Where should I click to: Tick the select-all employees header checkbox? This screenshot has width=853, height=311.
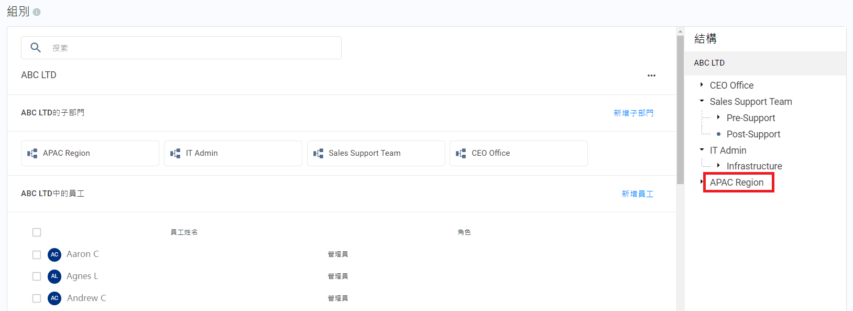point(37,232)
